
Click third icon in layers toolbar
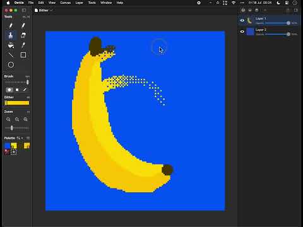(257, 10)
